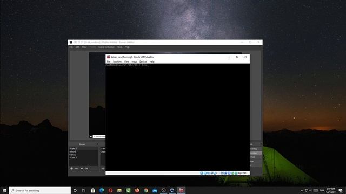
Task: Open the File menu in VirtualBox window
Action: (x=109, y=61)
